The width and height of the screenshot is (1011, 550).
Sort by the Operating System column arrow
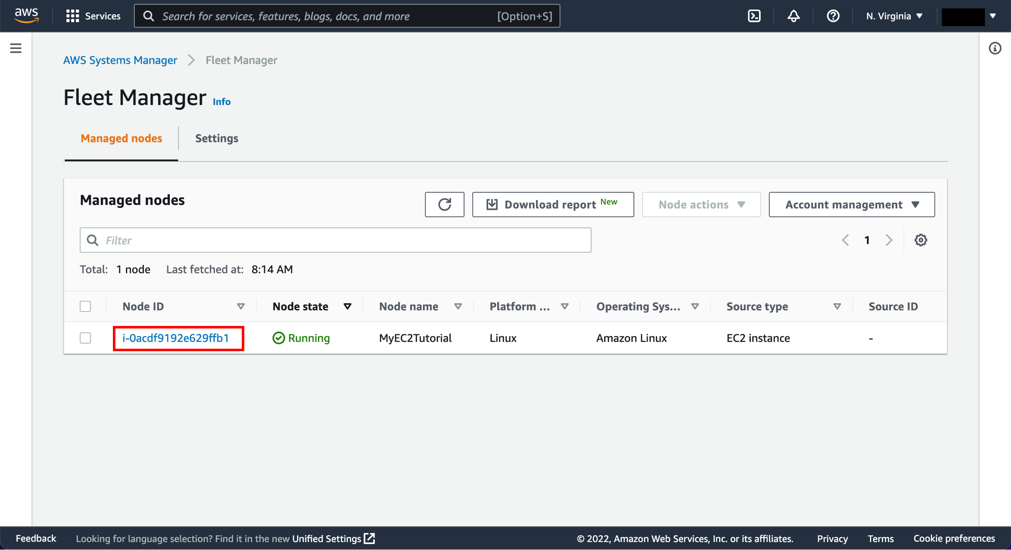pyautogui.click(x=695, y=307)
